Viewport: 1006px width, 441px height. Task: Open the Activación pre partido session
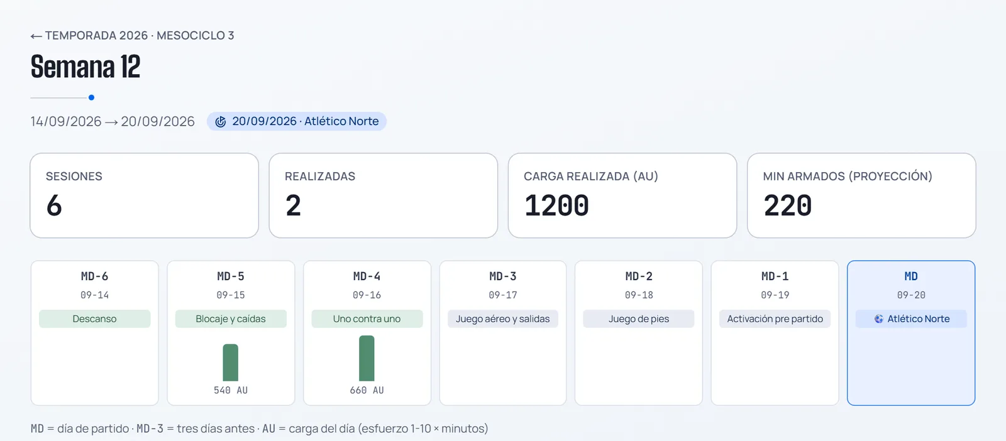pos(775,318)
